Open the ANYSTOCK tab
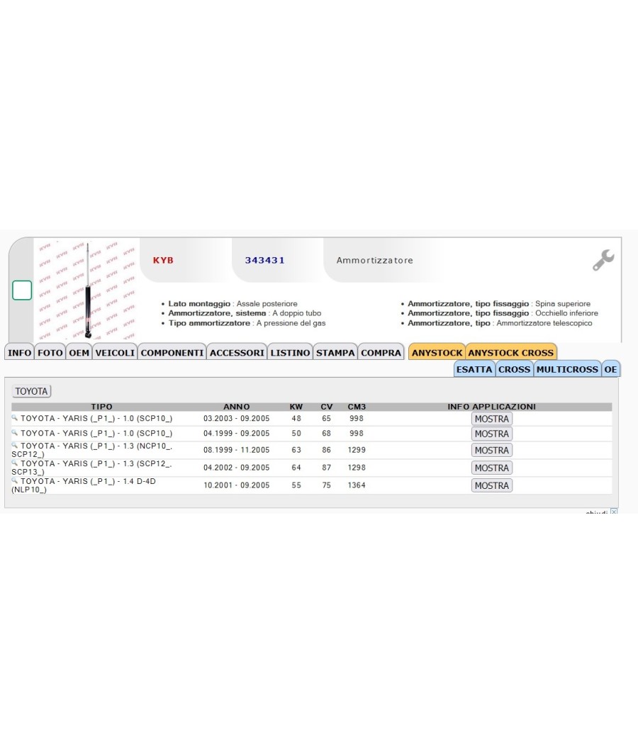The width and height of the screenshot is (638, 744). 437,353
